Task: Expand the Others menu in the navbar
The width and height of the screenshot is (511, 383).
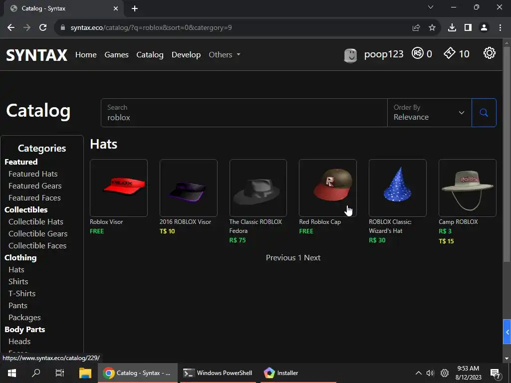Action: pos(224,55)
